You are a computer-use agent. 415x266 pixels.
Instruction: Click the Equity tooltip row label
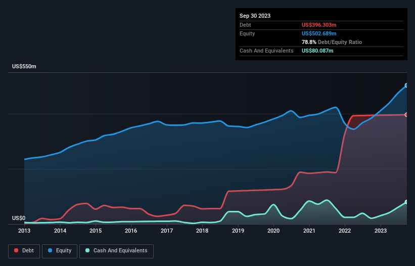(x=247, y=33)
